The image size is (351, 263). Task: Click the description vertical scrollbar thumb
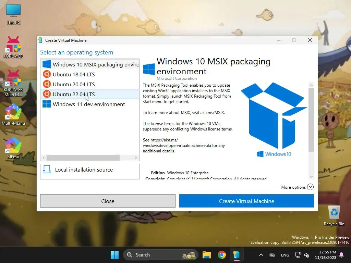[311, 120]
